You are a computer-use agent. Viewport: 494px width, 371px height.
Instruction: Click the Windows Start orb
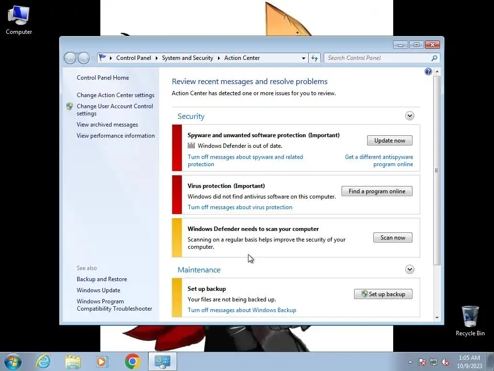tap(13, 361)
